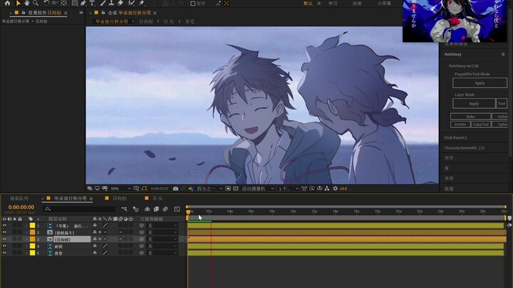Hide layer 4 with its eye icon

4,246
